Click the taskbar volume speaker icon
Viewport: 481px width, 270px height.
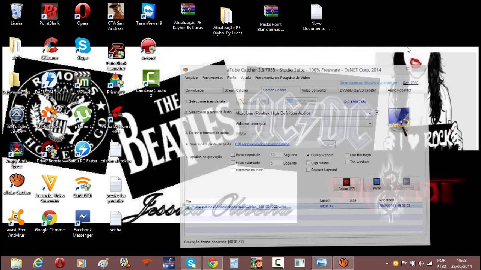420,263
